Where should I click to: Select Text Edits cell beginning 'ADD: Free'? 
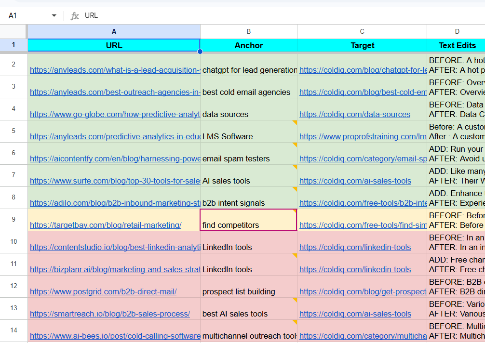pyautogui.click(x=456, y=264)
